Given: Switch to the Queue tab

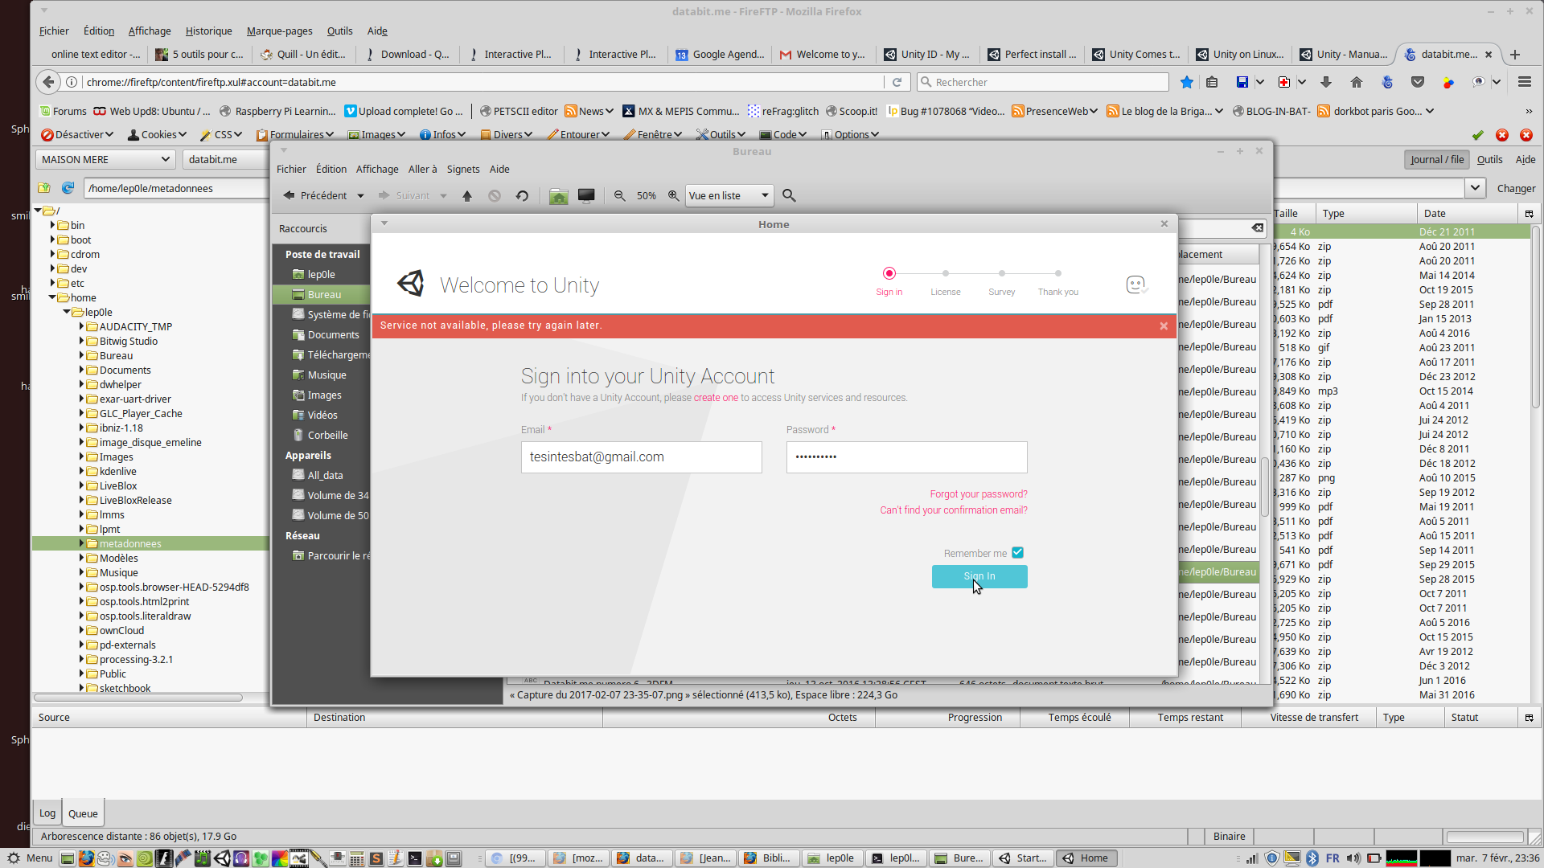Looking at the screenshot, I should click(x=83, y=813).
